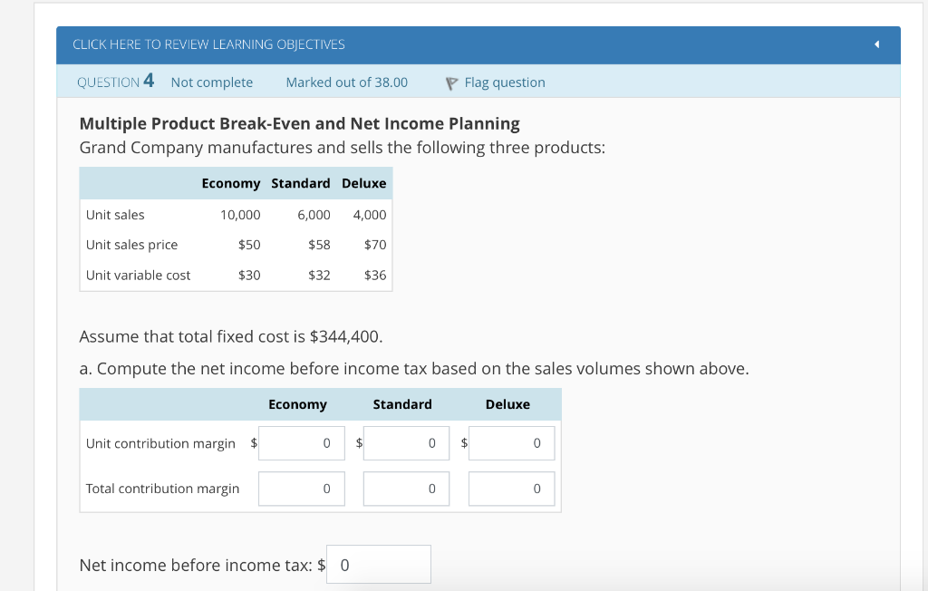Click the net income before income tax input field
928x591 pixels.
click(378, 564)
